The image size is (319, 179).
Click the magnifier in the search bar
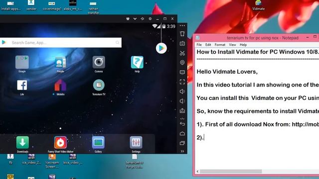coord(118,42)
